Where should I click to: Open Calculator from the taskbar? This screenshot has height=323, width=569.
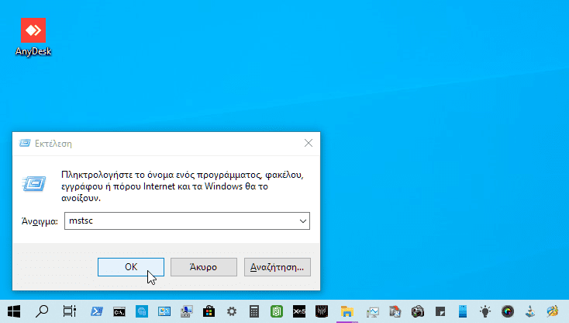pyautogui.click(x=254, y=311)
